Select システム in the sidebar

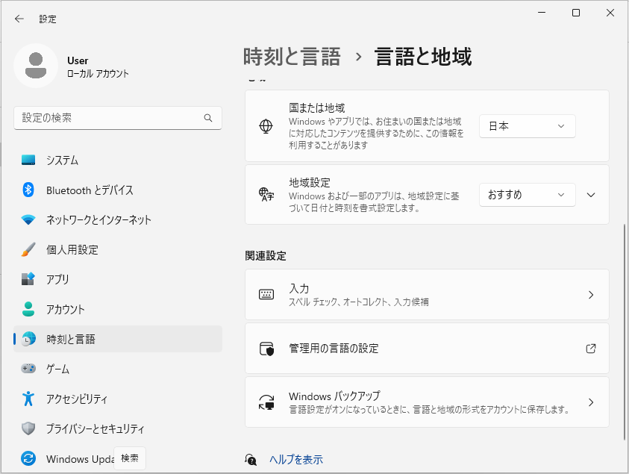click(118, 160)
